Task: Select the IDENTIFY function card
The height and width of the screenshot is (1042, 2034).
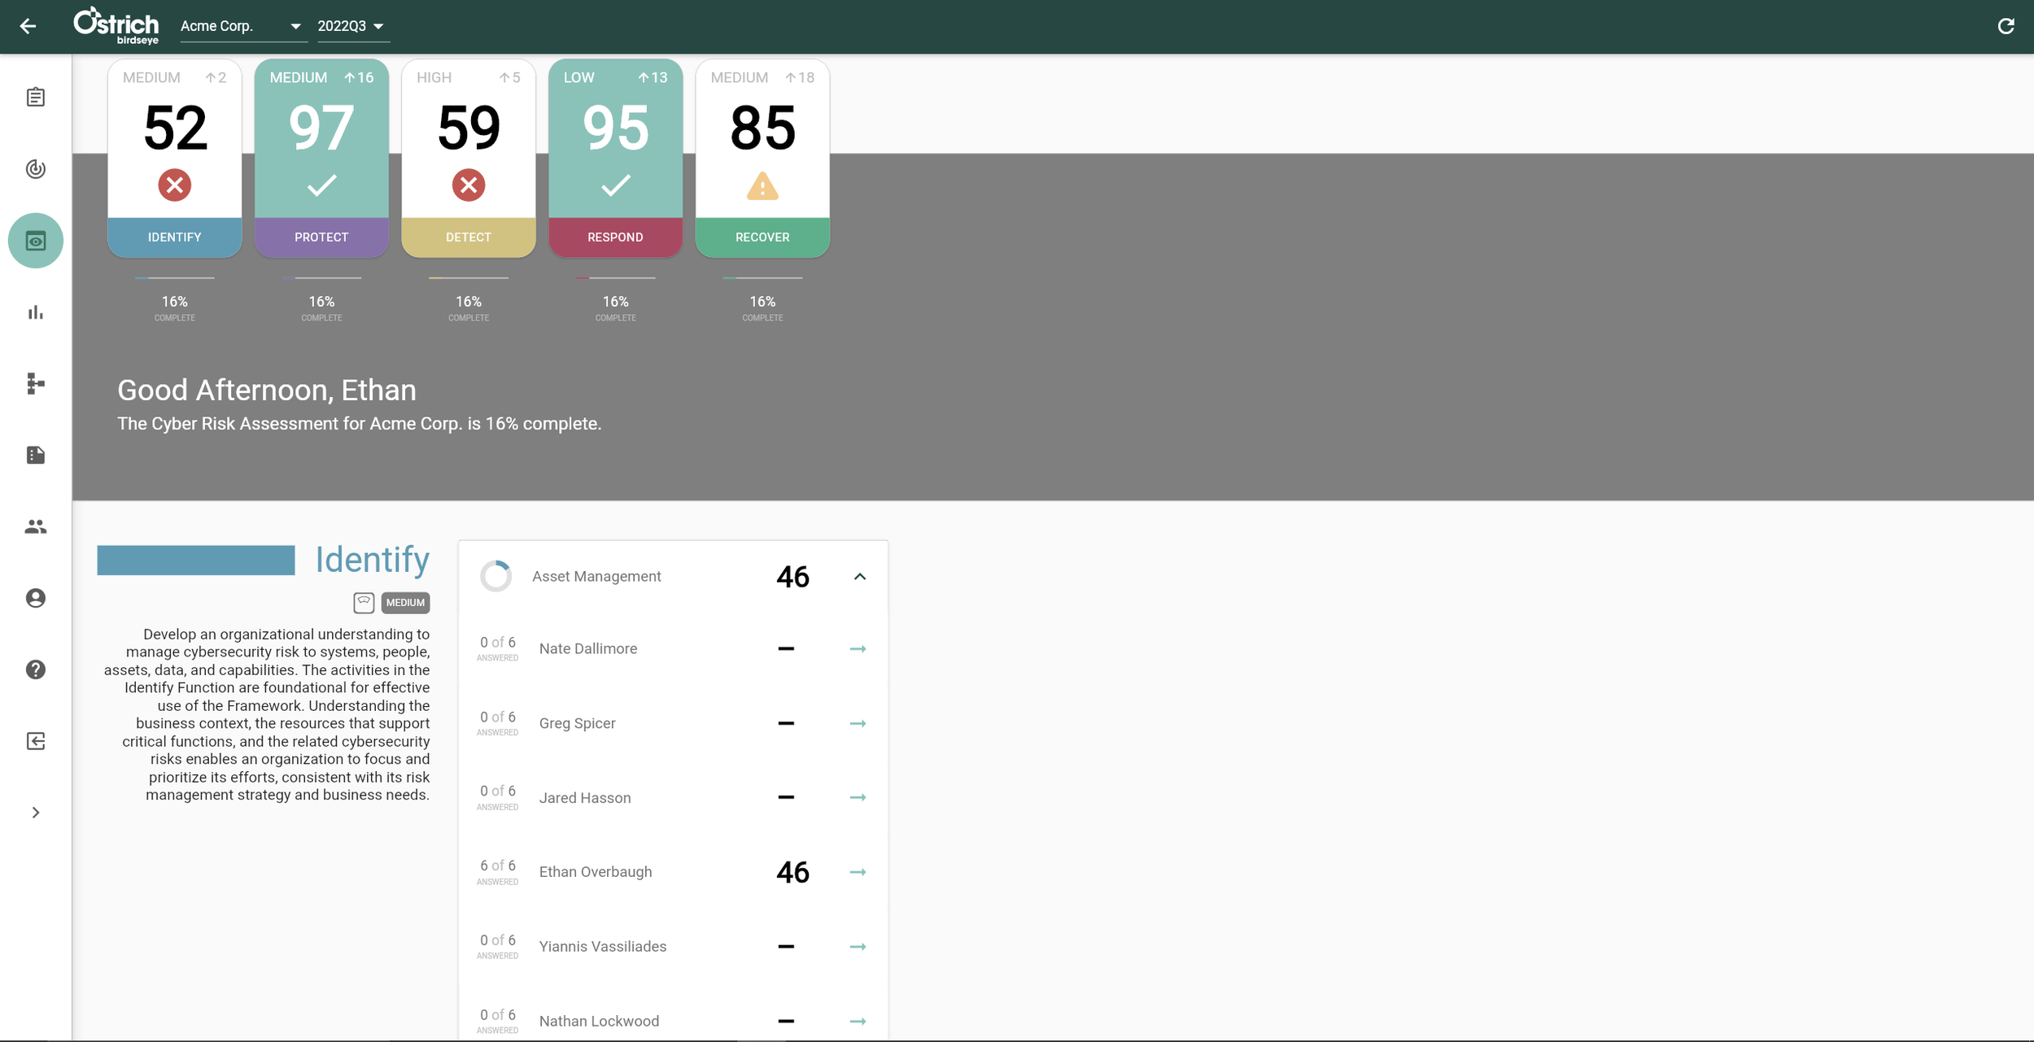Action: click(174, 159)
